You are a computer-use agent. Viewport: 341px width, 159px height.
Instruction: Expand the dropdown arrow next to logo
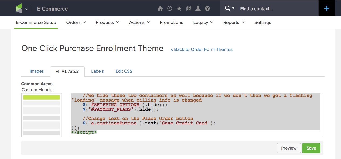tap(27, 9)
